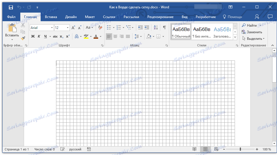Open the font size 12 dropdown
The width and height of the screenshot is (277, 155).
click(x=68, y=28)
